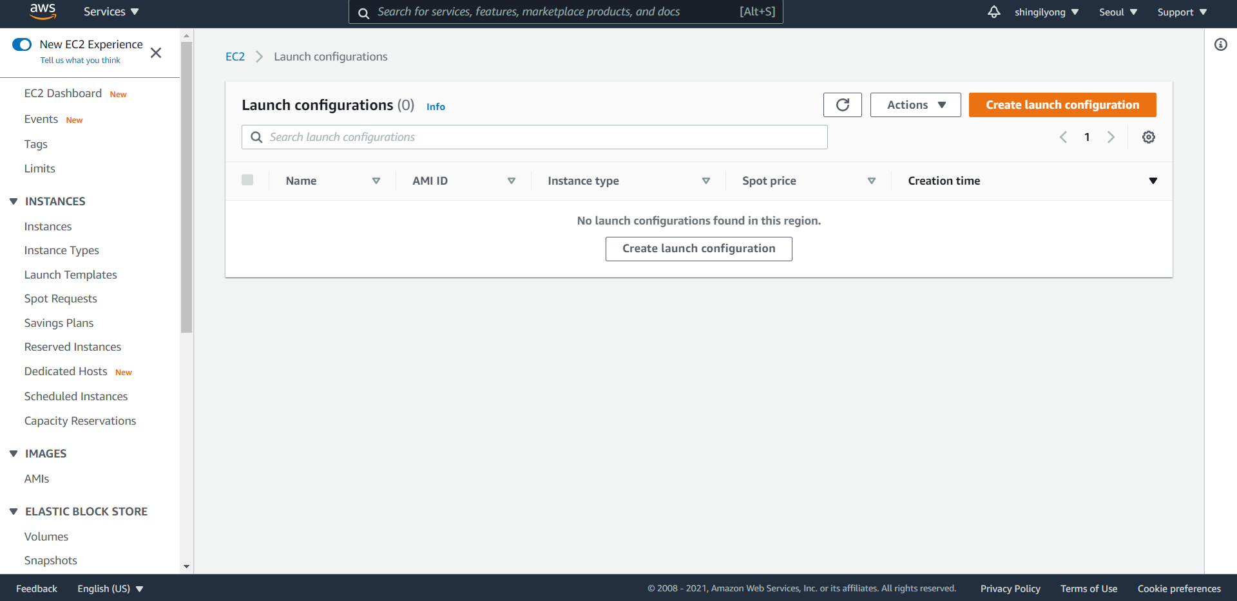1237x601 pixels.
Task: Click the Info link beside title
Action: click(x=436, y=107)
